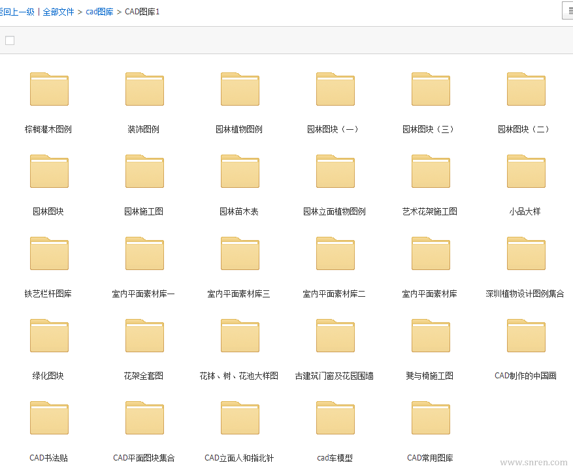Click the 室内平面素材库二 folder name
Image resolution: width=573 pixels, height=469 pixels.
click(335, 294)
